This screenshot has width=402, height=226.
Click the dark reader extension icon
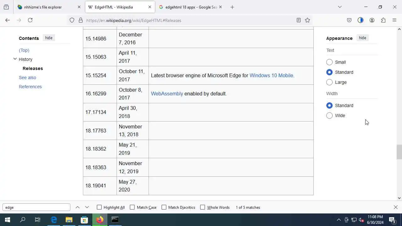[x=361, y=20]
